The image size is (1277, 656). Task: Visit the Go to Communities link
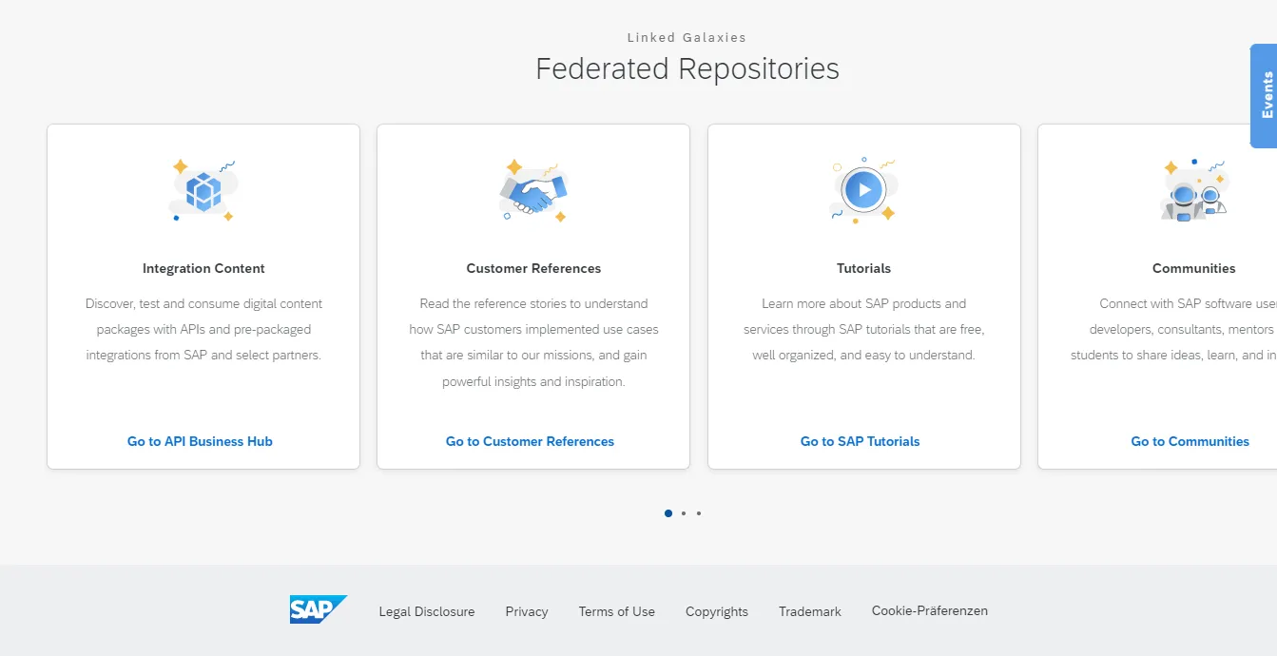[1190, 441]
